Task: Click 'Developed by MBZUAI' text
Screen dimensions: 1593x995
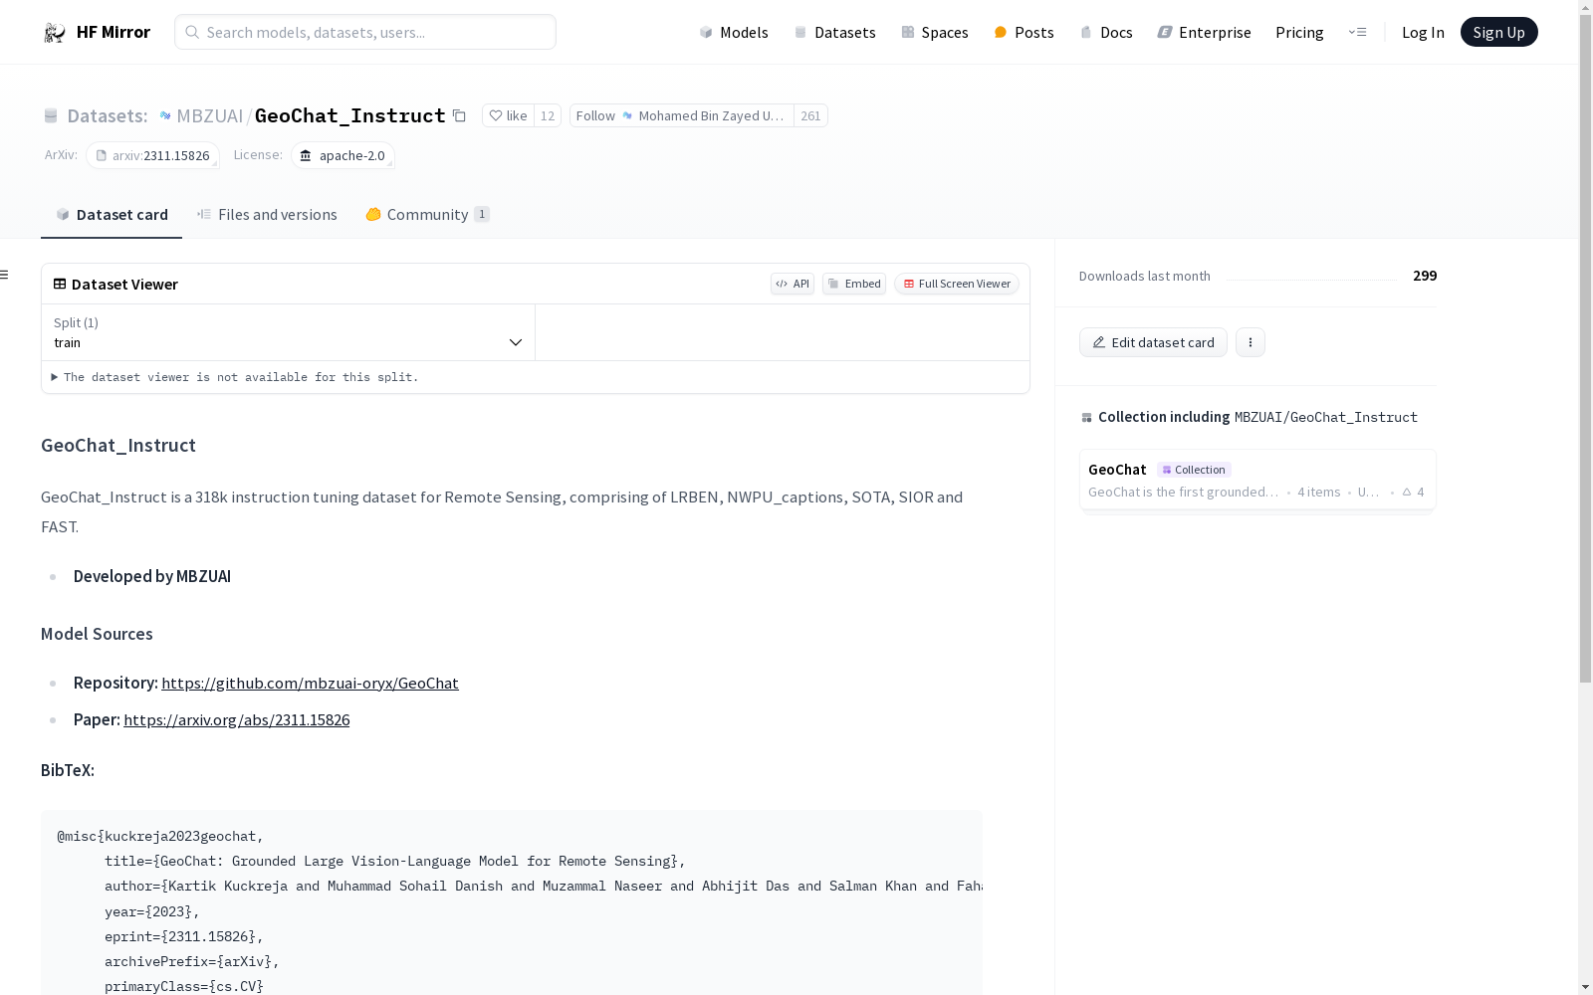Action: tap(152, 576)
